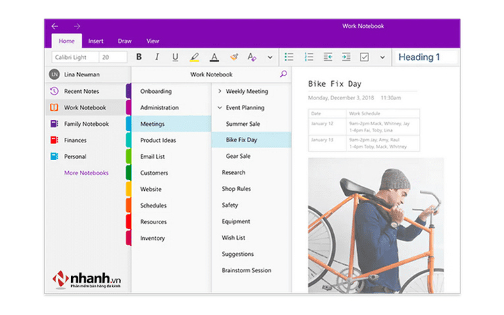Add a to-do checkbox tag
The height and width of the screenshot is (315, 504).
click(x=364, y=57)
